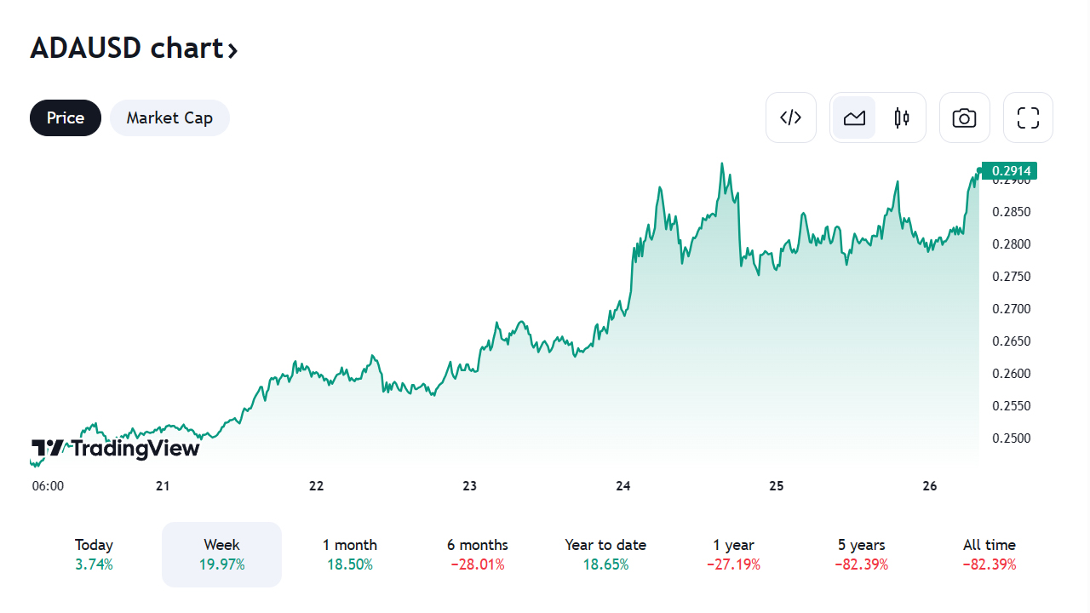
Task: Show 1 year performance
Action: (733, 554)
